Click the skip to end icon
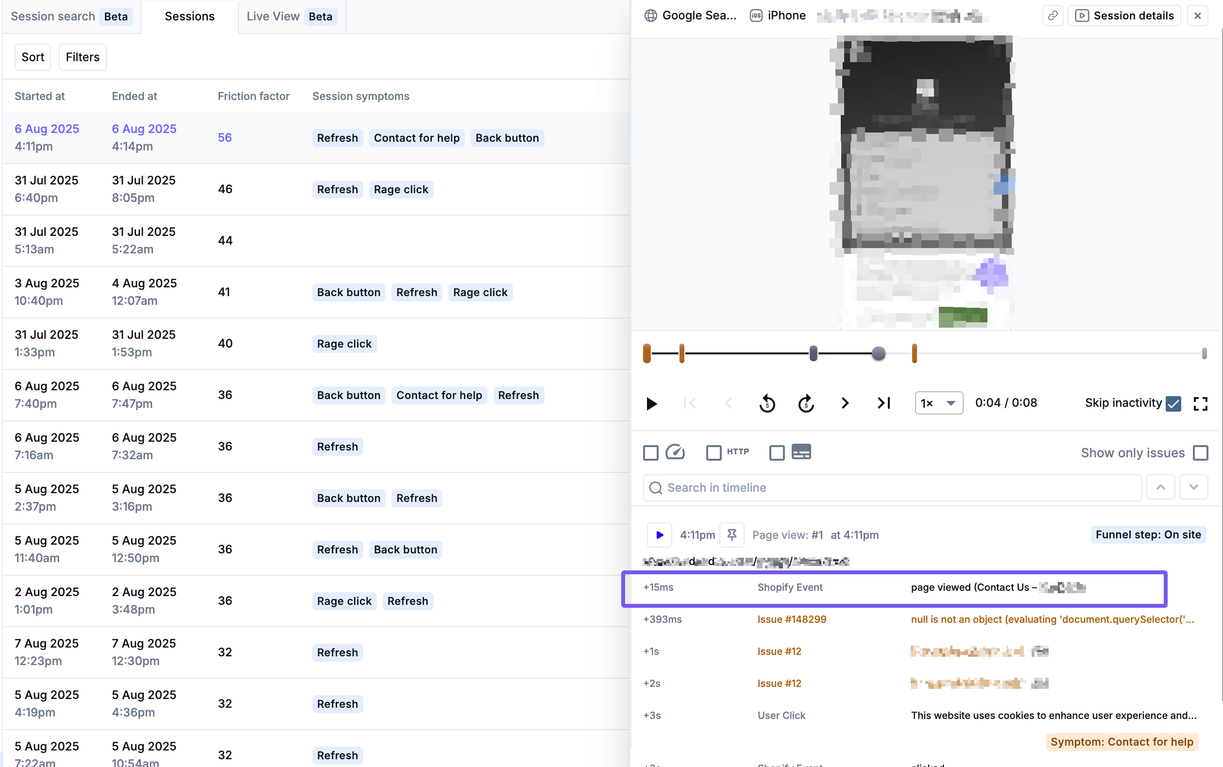This screenshot has height=767, width=1223. [883, 403]
